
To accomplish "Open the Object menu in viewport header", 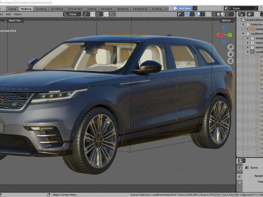I will tap(18, 14).
